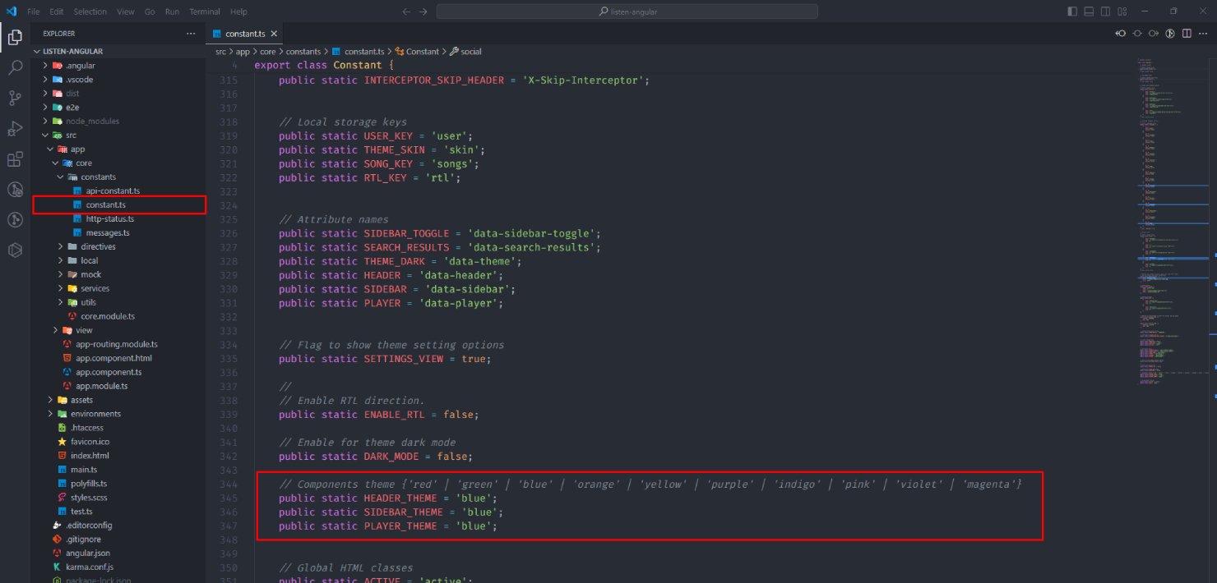
Task: Open the Search view in activity bar
Action: (x=15, y=67)
